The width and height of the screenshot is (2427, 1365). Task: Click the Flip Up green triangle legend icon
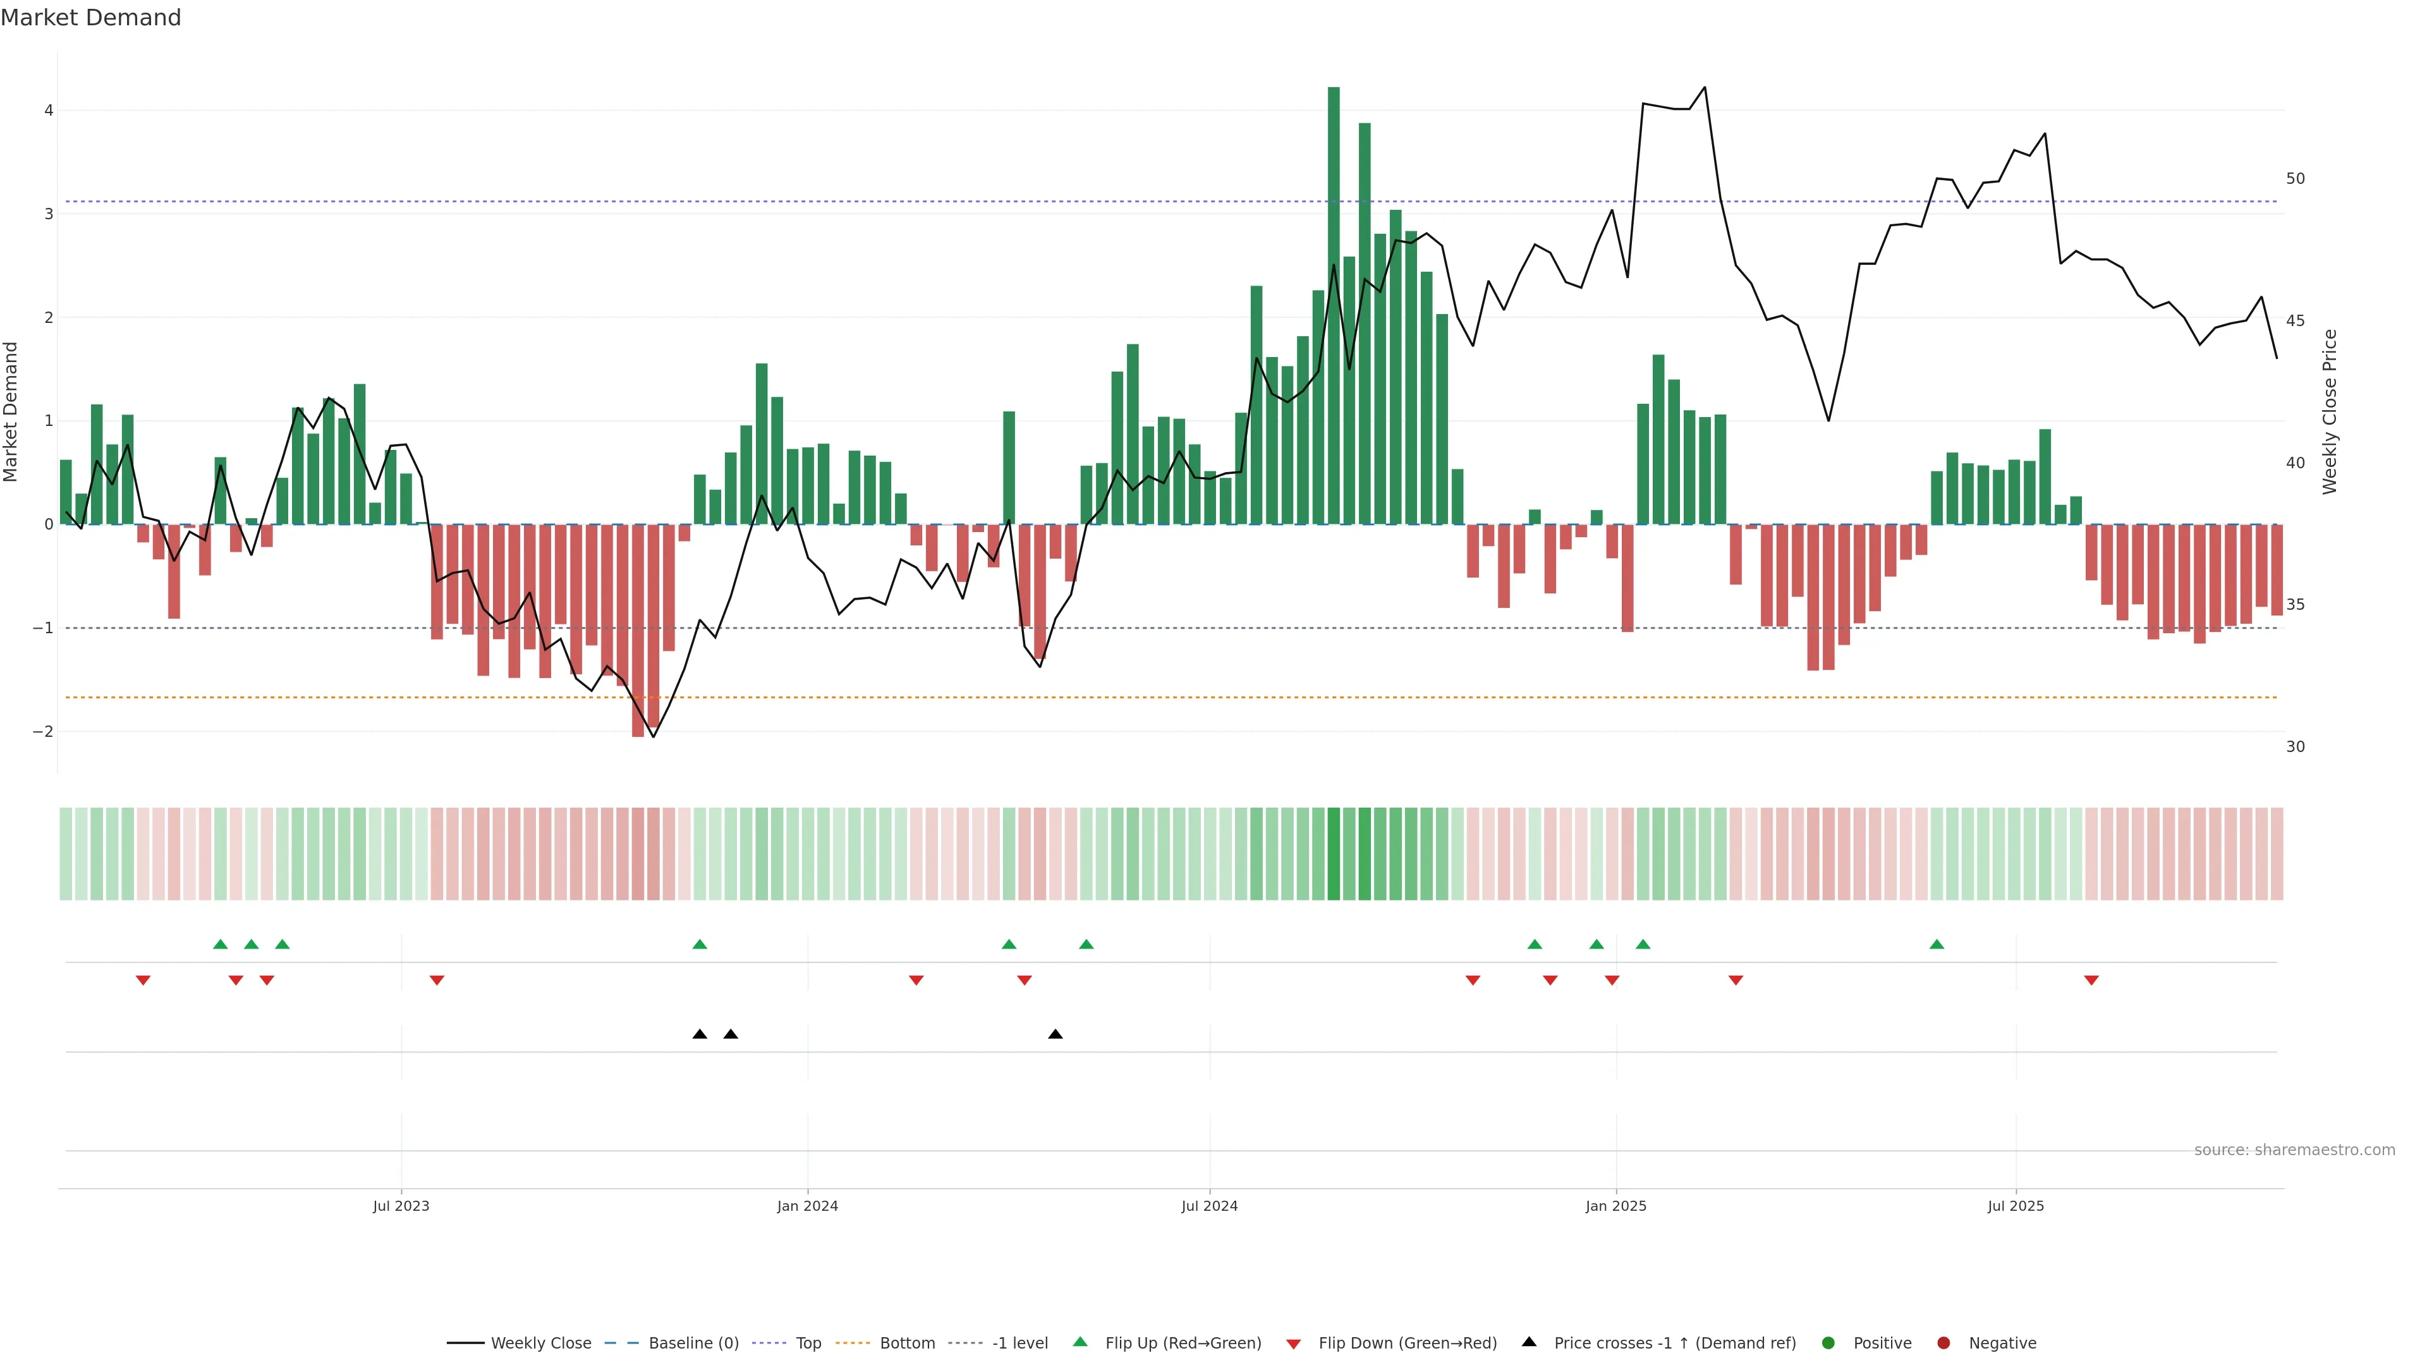coord(1081,1342)
